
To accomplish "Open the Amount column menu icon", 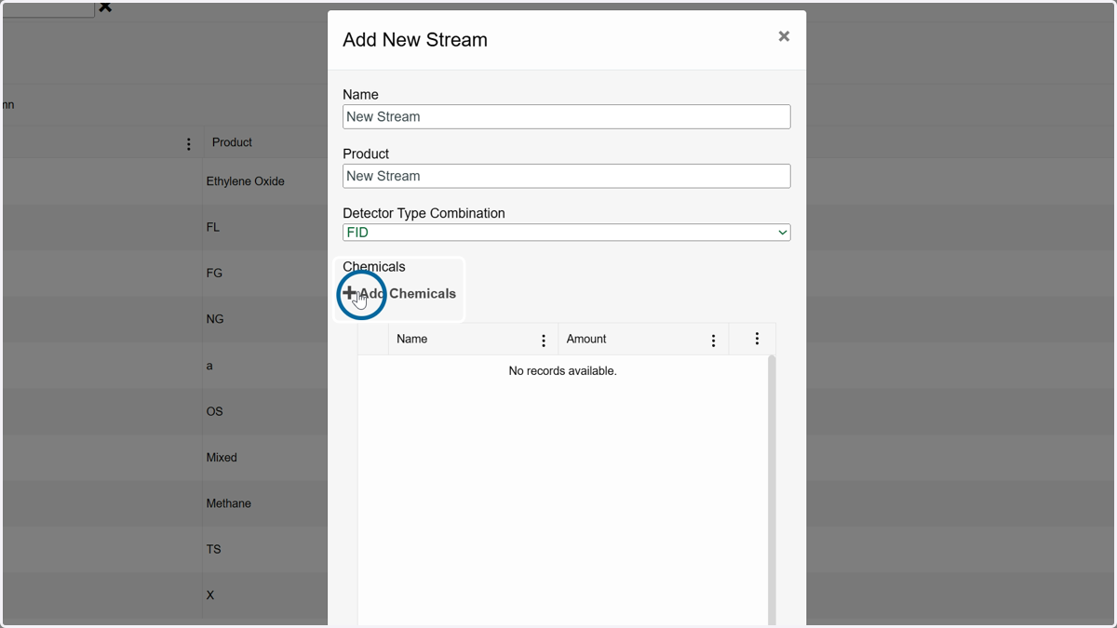I will (714, 341).
